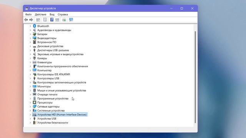
Task: Click the Процессоры CPU icon
Action: pyautogui.click(x=35, y=102)
